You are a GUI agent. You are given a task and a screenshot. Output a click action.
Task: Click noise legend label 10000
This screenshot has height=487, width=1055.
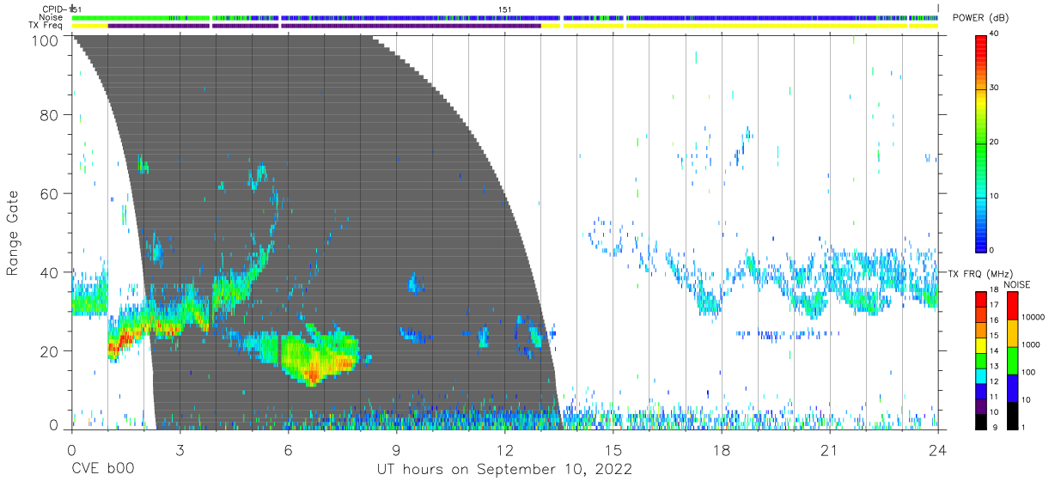1032,317
